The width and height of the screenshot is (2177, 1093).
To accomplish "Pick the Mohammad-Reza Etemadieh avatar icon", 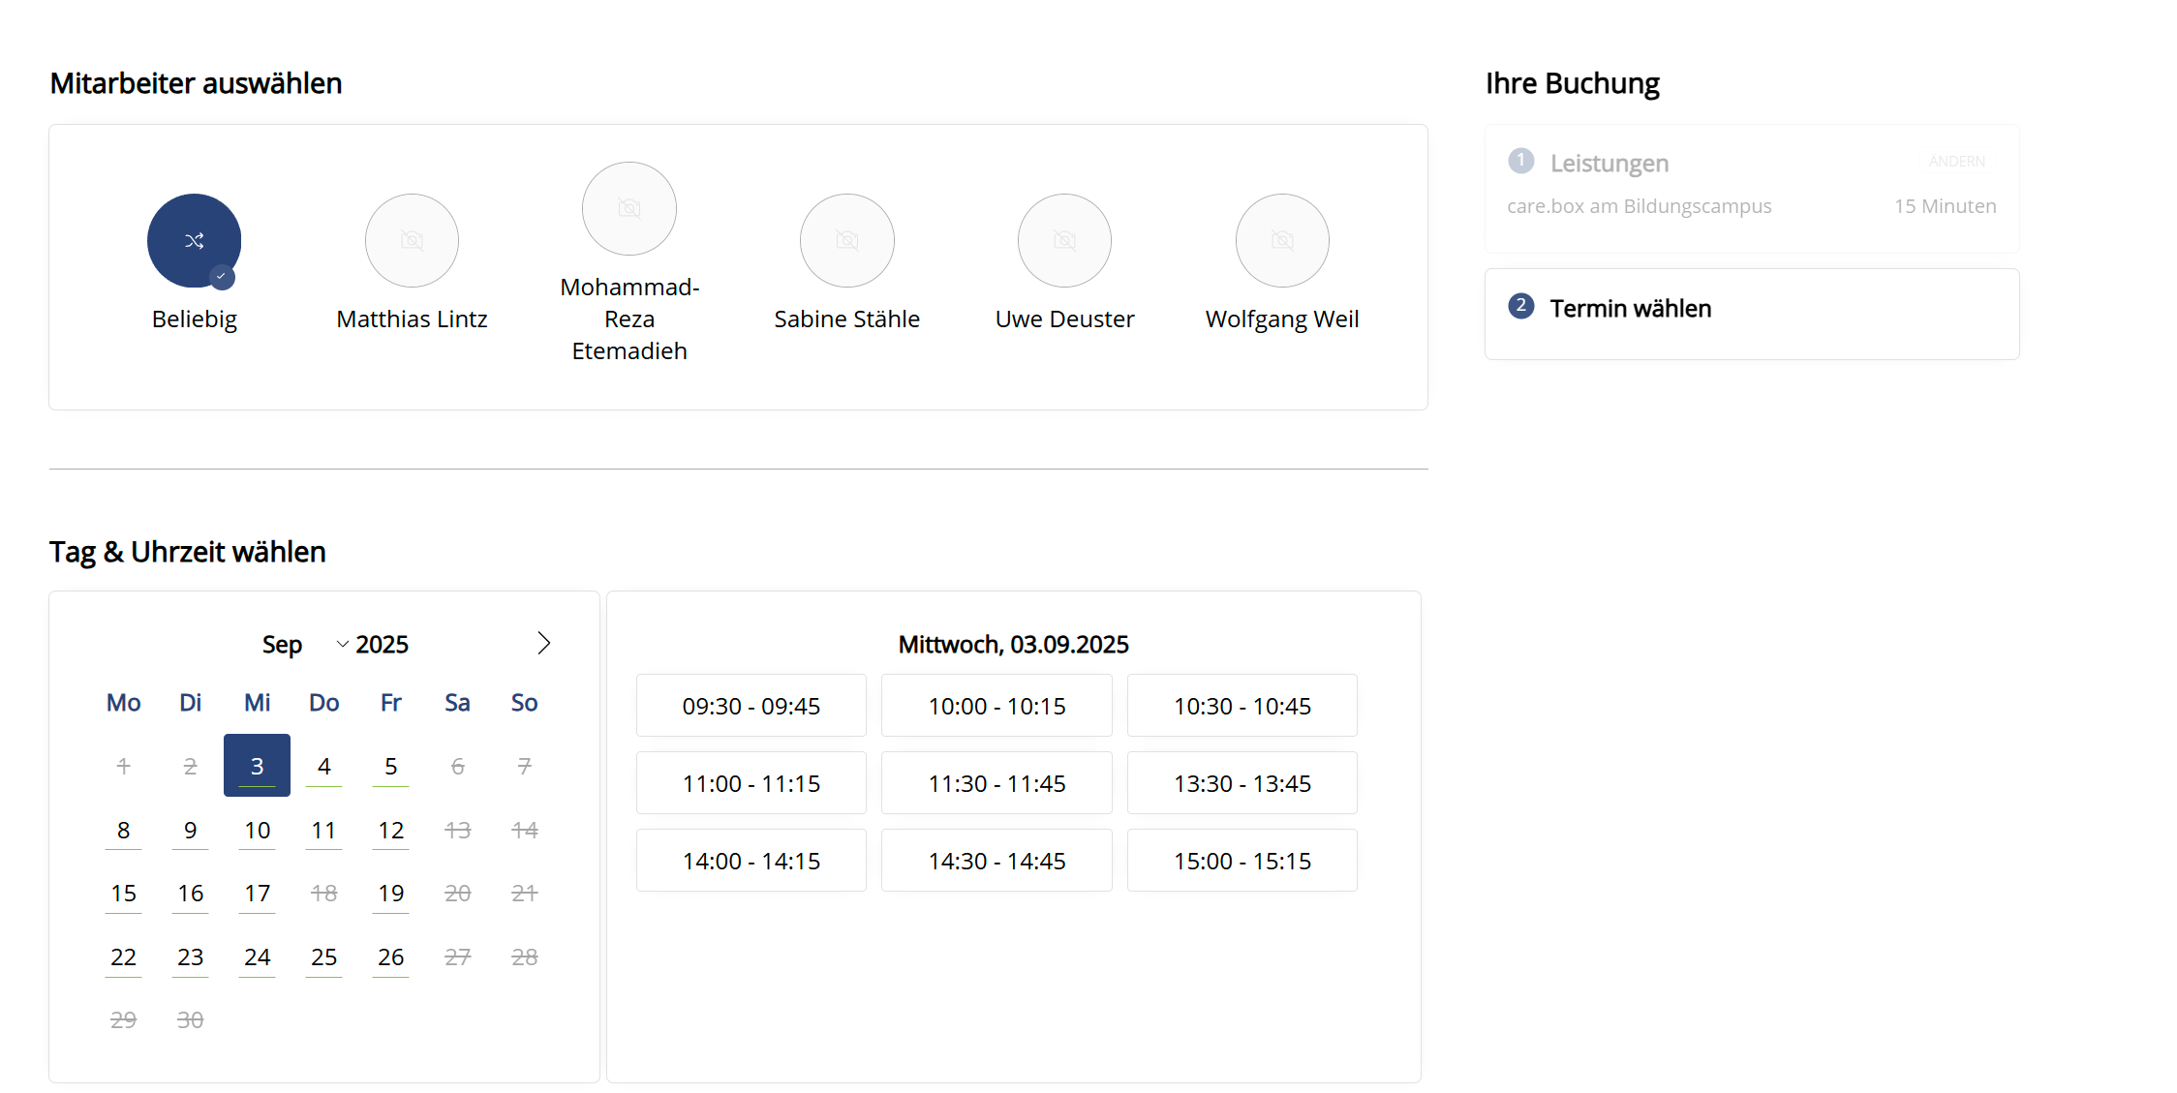I will click(629, 208).
